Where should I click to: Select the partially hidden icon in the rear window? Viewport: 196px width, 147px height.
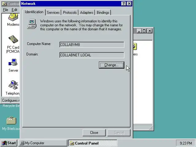coord(135,46)
